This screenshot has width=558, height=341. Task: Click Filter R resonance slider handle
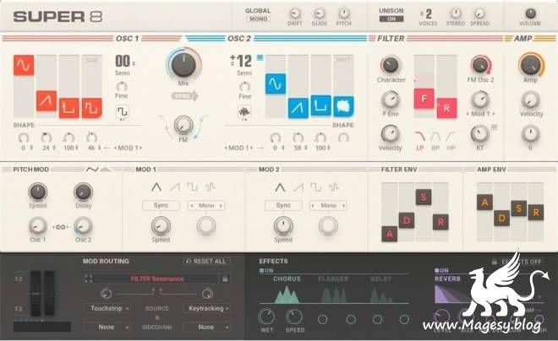(446, 108)
